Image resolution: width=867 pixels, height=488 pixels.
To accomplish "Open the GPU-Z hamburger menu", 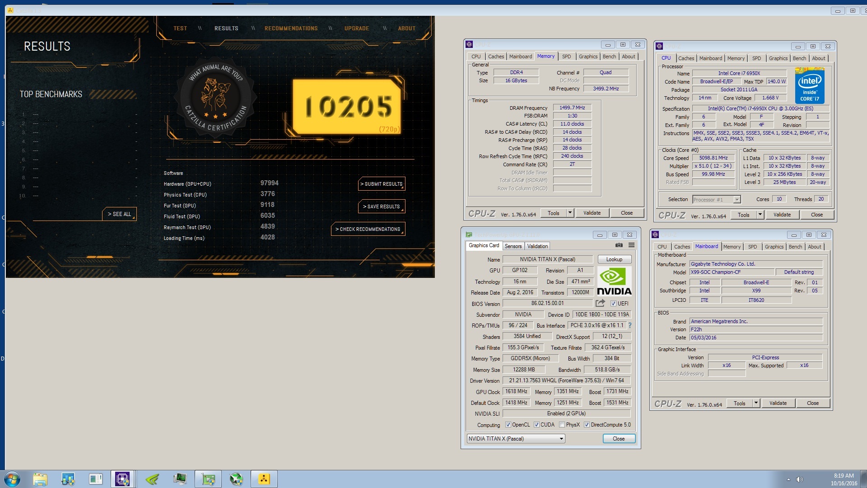I will click(631, 245).
